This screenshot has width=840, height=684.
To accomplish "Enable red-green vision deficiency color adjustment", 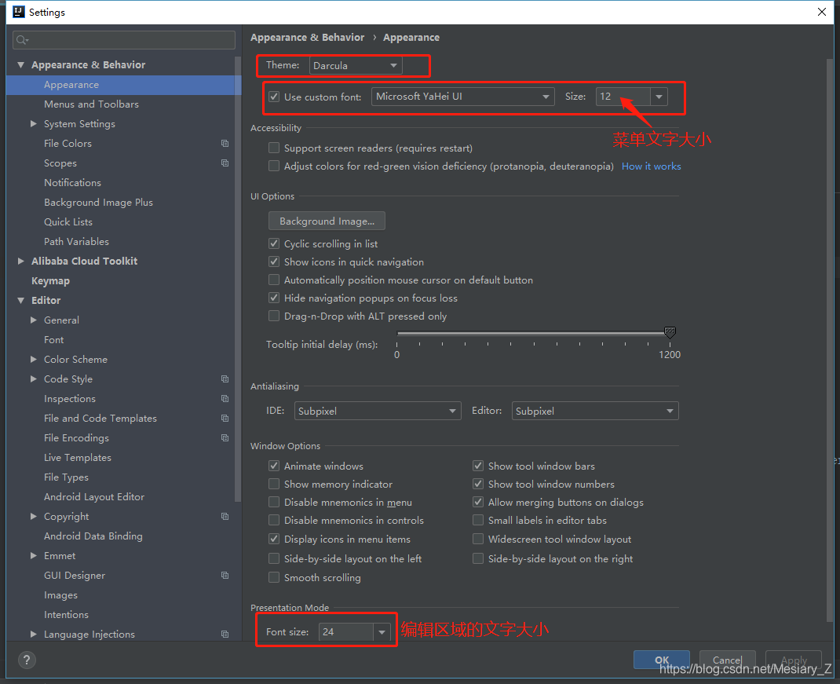I will [x=274, y=166].
